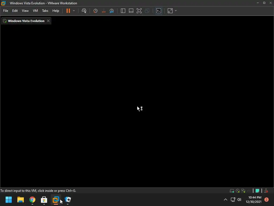Screen dimensions: 274x206
Task: Close the Windows Vista Evolution tab
Action: click(48, 21)
